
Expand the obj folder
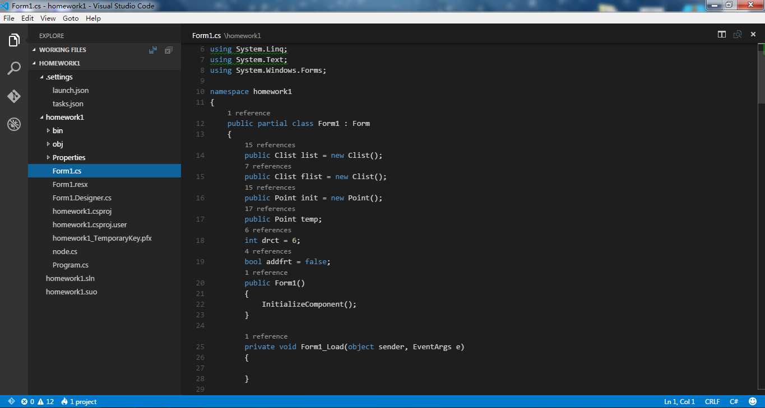(x=58, y=144)
